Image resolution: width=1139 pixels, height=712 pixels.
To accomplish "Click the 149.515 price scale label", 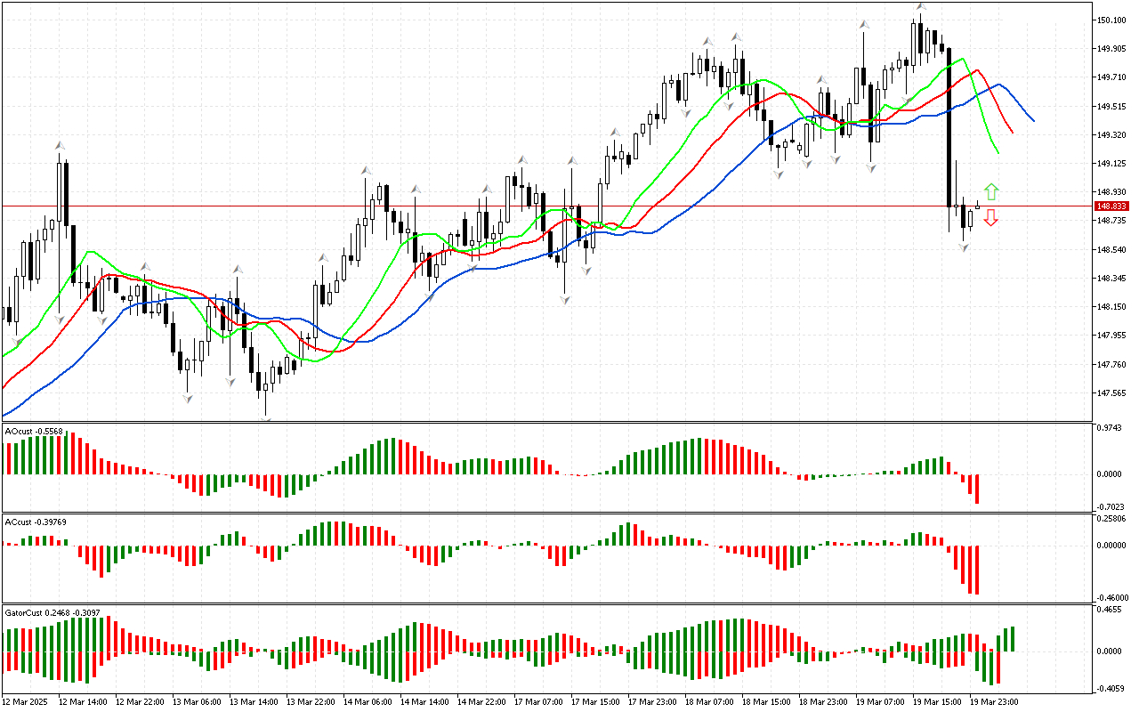I will pyautogui.click(x=1111, y=107).
